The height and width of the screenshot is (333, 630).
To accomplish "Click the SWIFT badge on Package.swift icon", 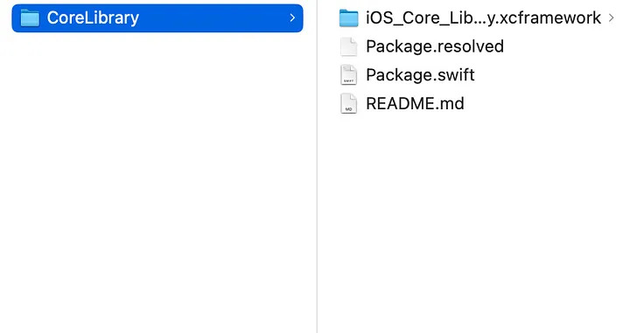I will pyautogui.click(x=348, y=80).
